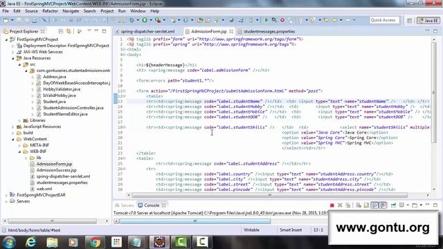Click the console horizontal scrollbar thumb
The height and width of the screenshot is (249, 443).
[x=195, y=221]
